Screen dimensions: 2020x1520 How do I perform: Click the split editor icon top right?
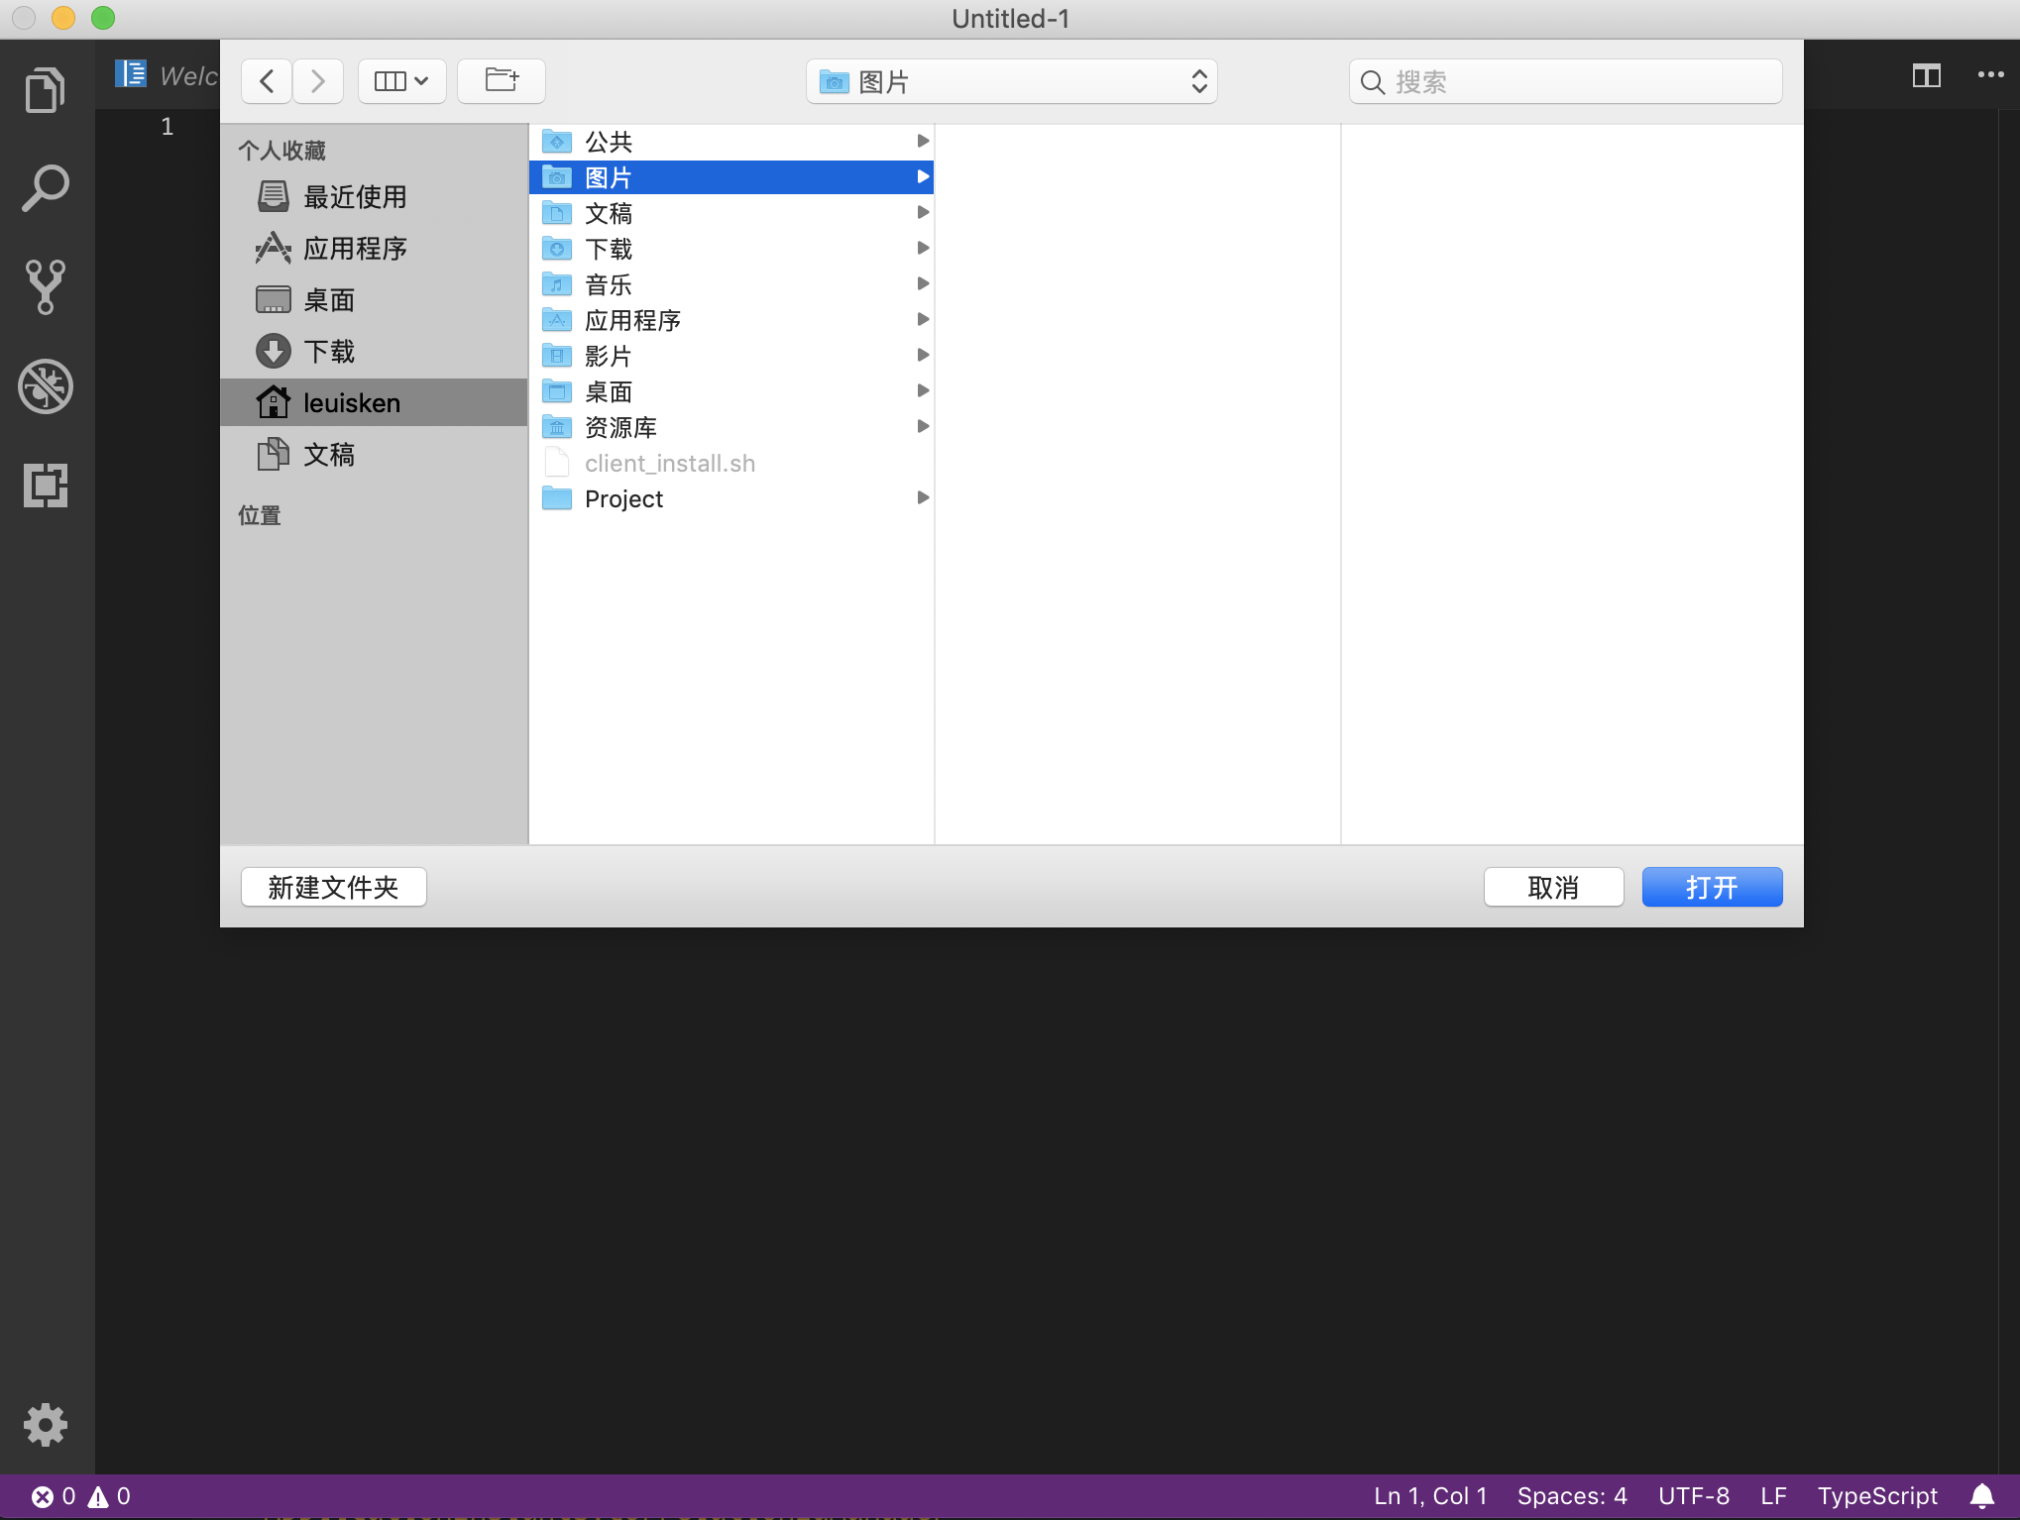click(x=1926, y=74)
